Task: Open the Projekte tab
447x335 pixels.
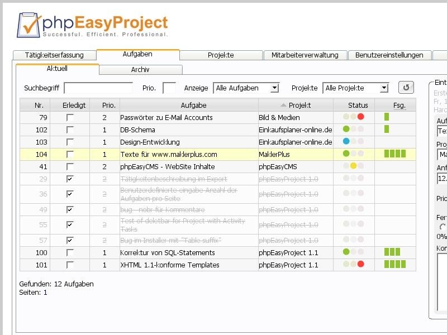Action: [221, 55]
